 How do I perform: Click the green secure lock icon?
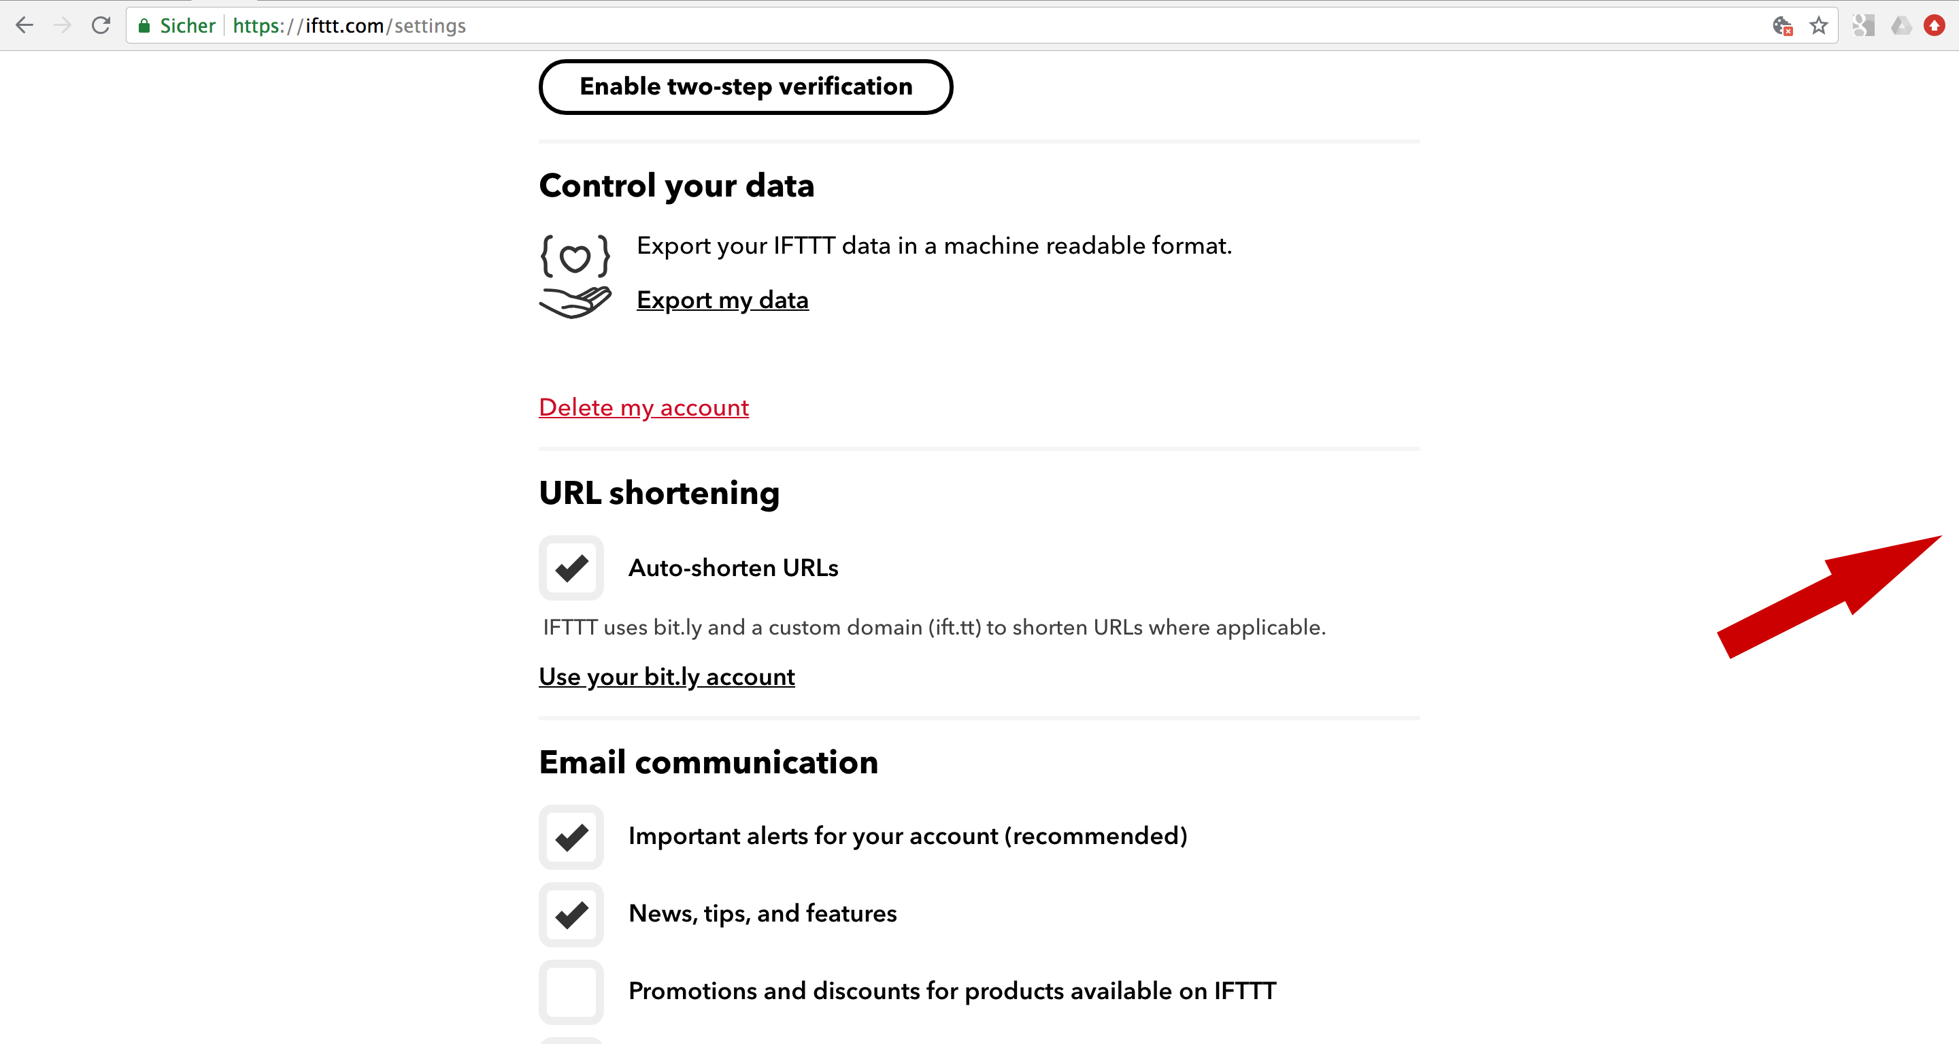[x=144, y=26]
